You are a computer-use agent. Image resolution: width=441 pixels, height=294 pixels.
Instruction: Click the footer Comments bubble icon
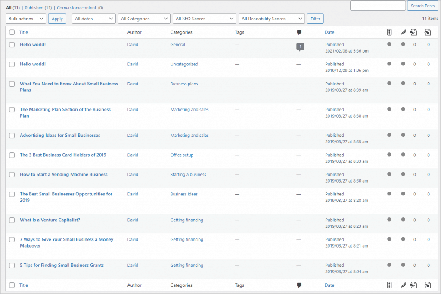pyautogui.click(x=299, y=285)
